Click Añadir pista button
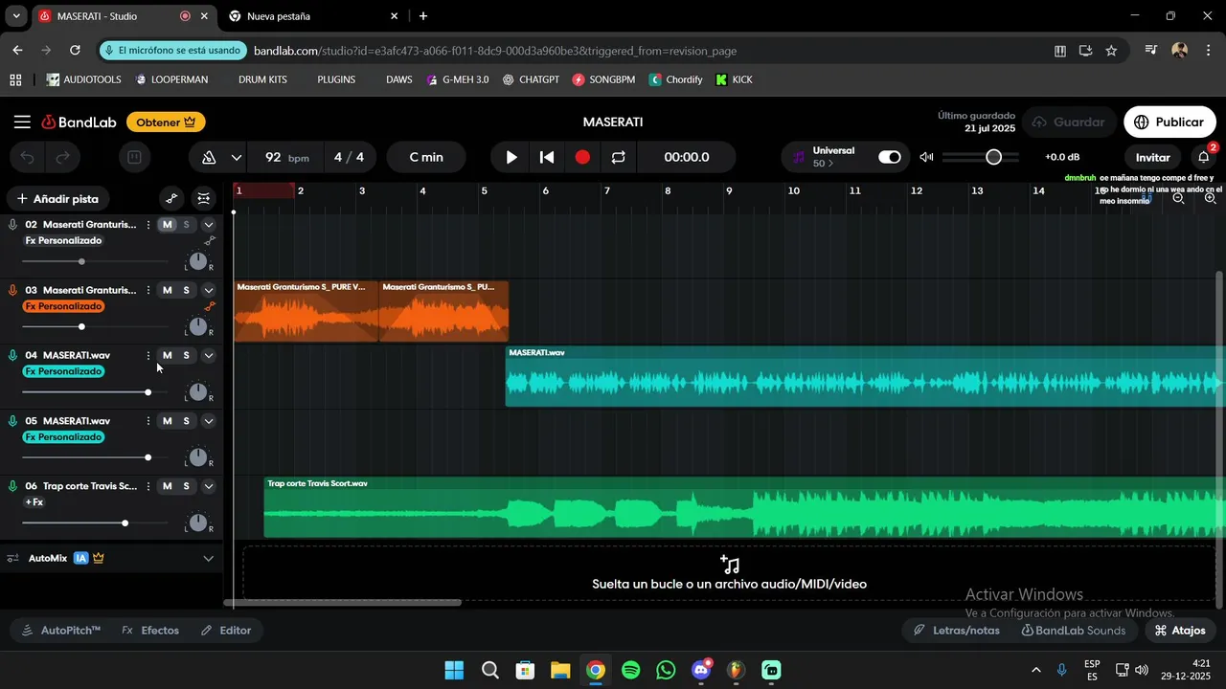This screenshot has width=1226, height=689. click(58, 199)
